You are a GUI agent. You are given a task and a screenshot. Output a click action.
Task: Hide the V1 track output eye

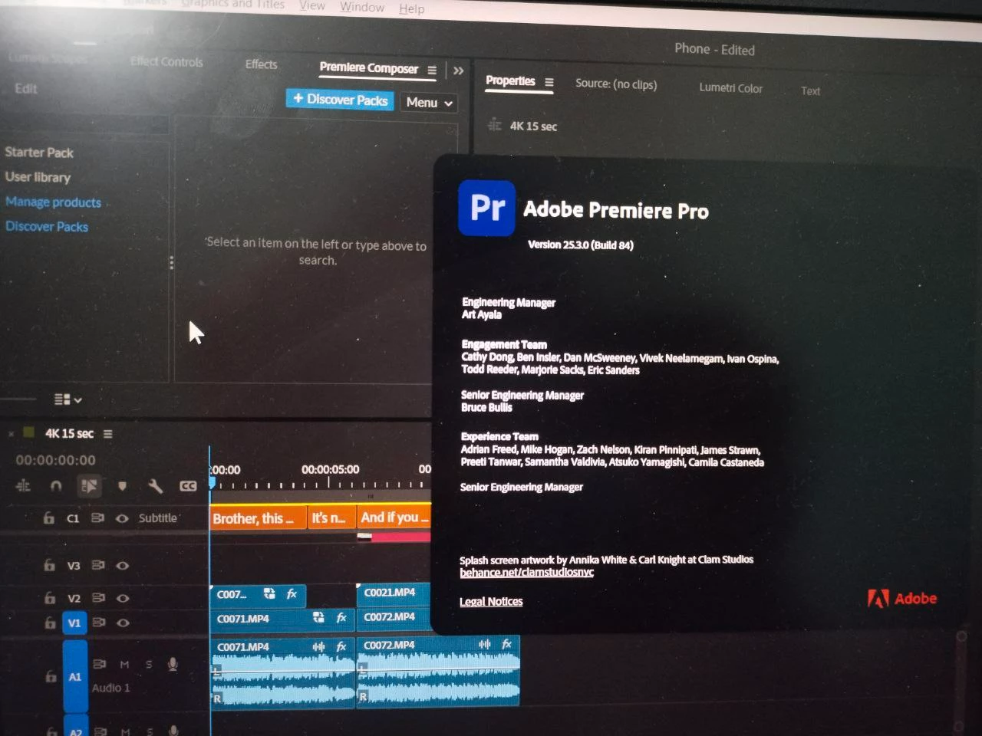coord(123,623)
